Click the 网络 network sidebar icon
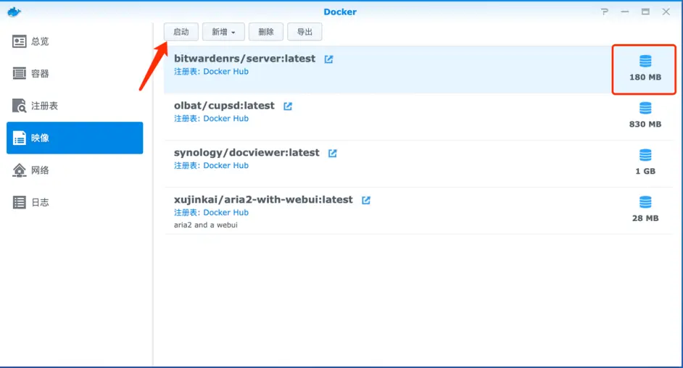Viewport: 683px width, 368px height. click(x=19, y=170)
